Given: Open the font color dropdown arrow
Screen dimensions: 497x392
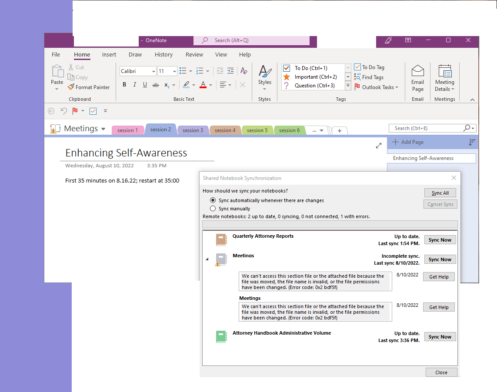Looking at the screenshot, I should tap(210, 85).
